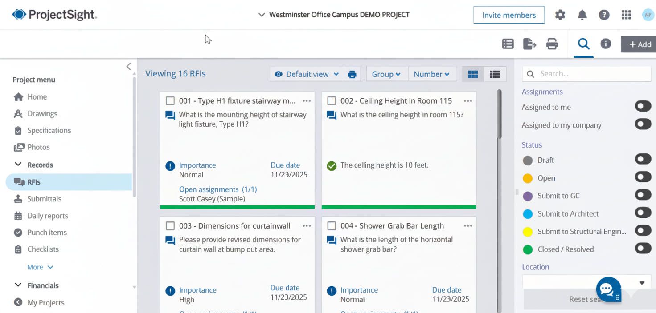The width and height of the screenshot is (656, 313).
Task: Click Invite members button
Action: tap(509, 15)
